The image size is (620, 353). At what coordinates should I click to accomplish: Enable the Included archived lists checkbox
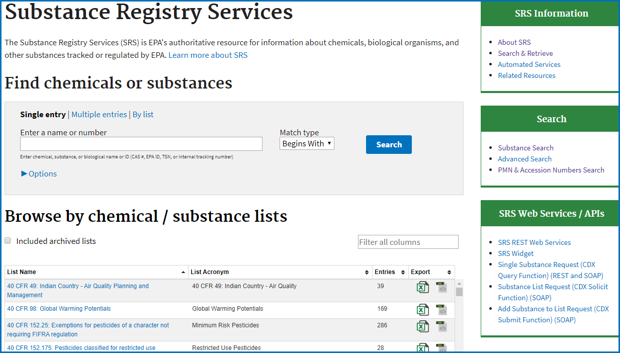[8, 241]
